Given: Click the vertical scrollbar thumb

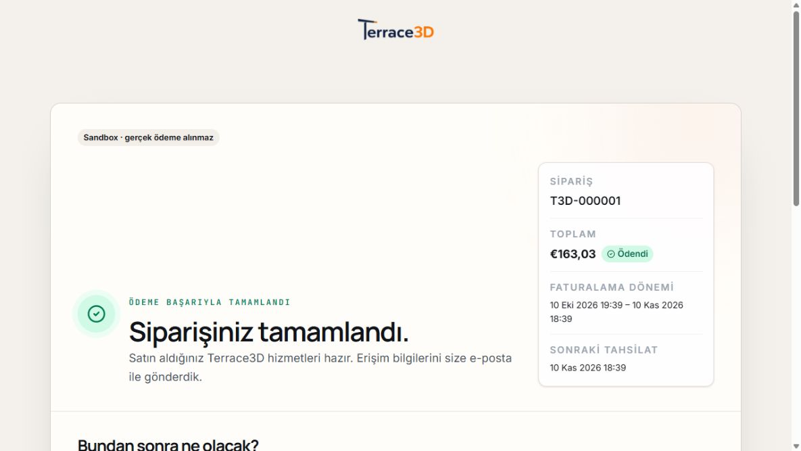Looking at the screenshot, I should coord(796,109).
